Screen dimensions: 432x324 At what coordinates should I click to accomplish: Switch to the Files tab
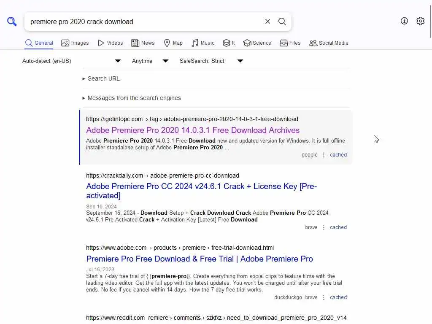290,43
